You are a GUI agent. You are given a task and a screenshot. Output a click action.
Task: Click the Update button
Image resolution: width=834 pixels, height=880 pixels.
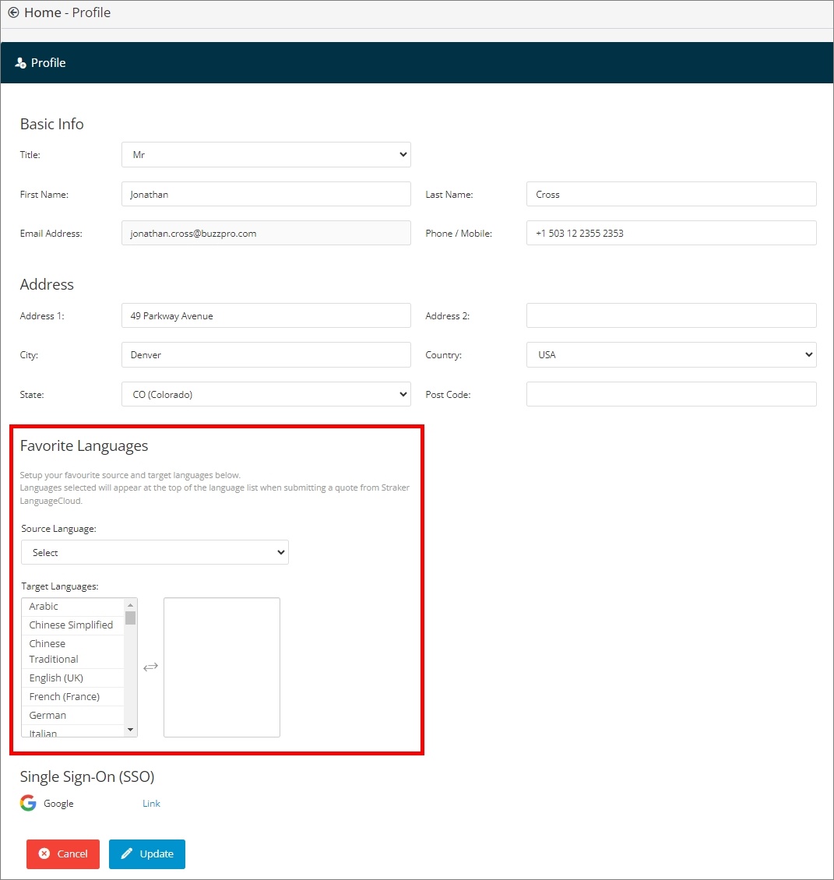[x=147, y=854]
